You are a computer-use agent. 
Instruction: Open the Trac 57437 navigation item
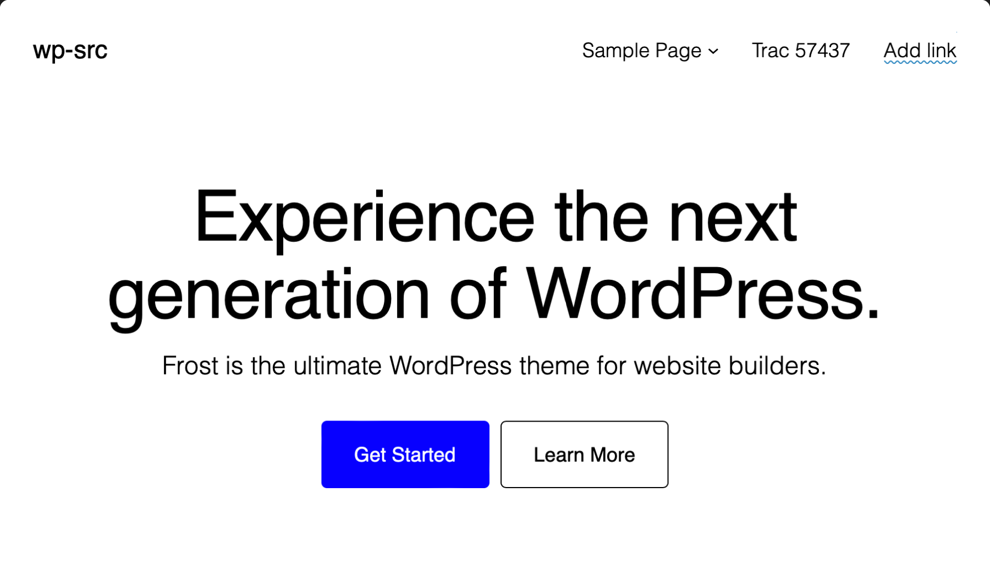[x=800, y=51]
